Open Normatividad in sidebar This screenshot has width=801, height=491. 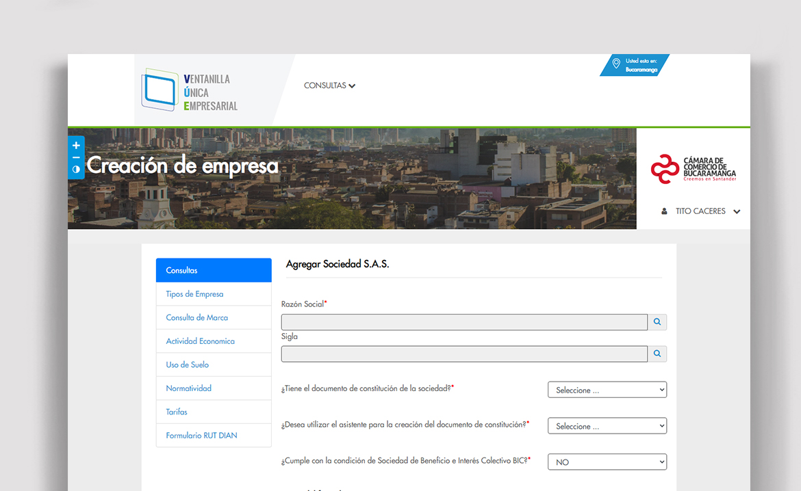(x=214, y=388)
